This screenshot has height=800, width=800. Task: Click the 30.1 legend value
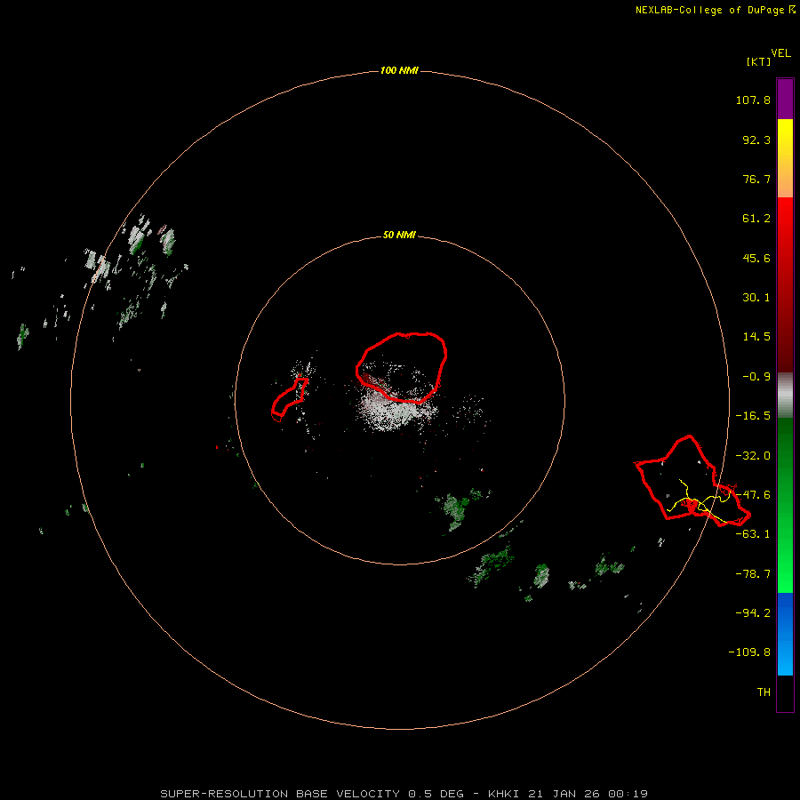tap(756, 298)
